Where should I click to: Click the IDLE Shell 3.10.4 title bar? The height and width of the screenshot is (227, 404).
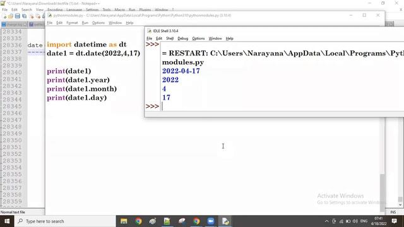coord(274,31)
